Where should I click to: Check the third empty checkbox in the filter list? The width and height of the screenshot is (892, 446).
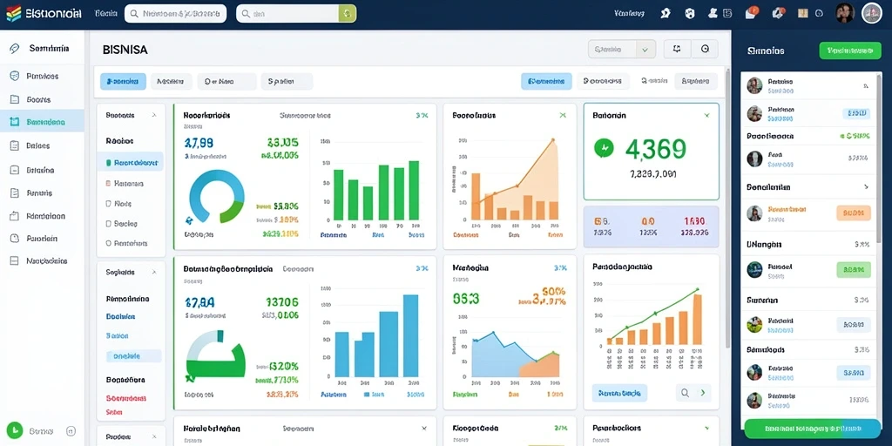[109, 203]
